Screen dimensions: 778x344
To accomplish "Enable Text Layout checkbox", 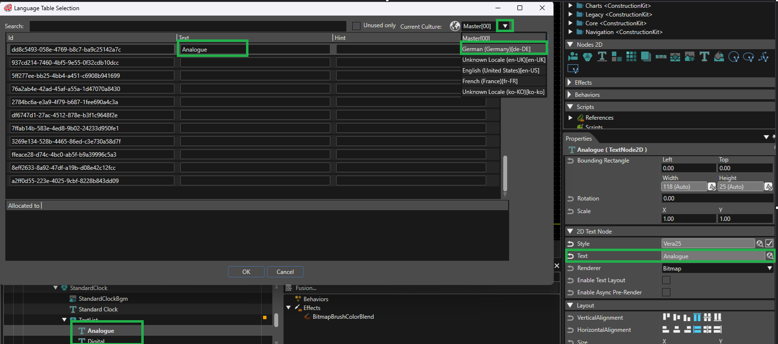I will tap(666, 280).
